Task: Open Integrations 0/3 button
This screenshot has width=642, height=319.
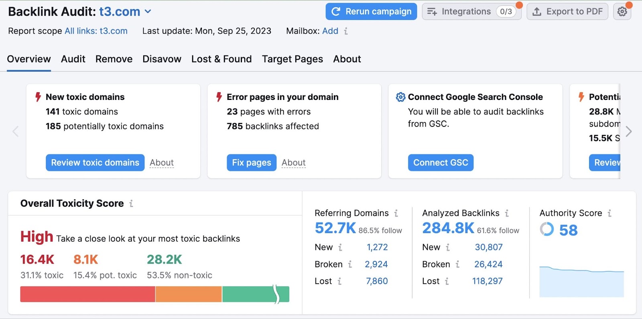Action: (471, 12)
